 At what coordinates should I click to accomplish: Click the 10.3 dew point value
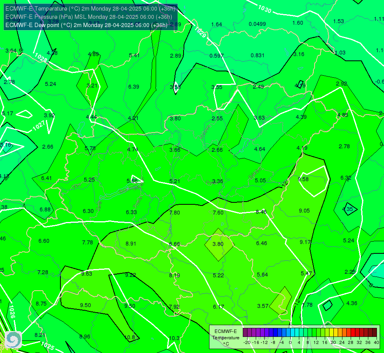(x=174, y=338)
